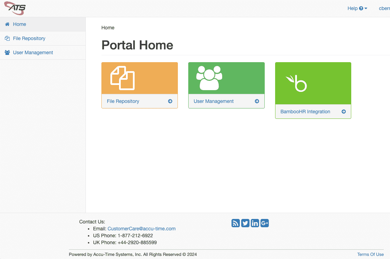Image resolution: width=390 pixels, height=259 pixels.
Task: Open the Twitter icon in the footer
Action: (245, 223)
